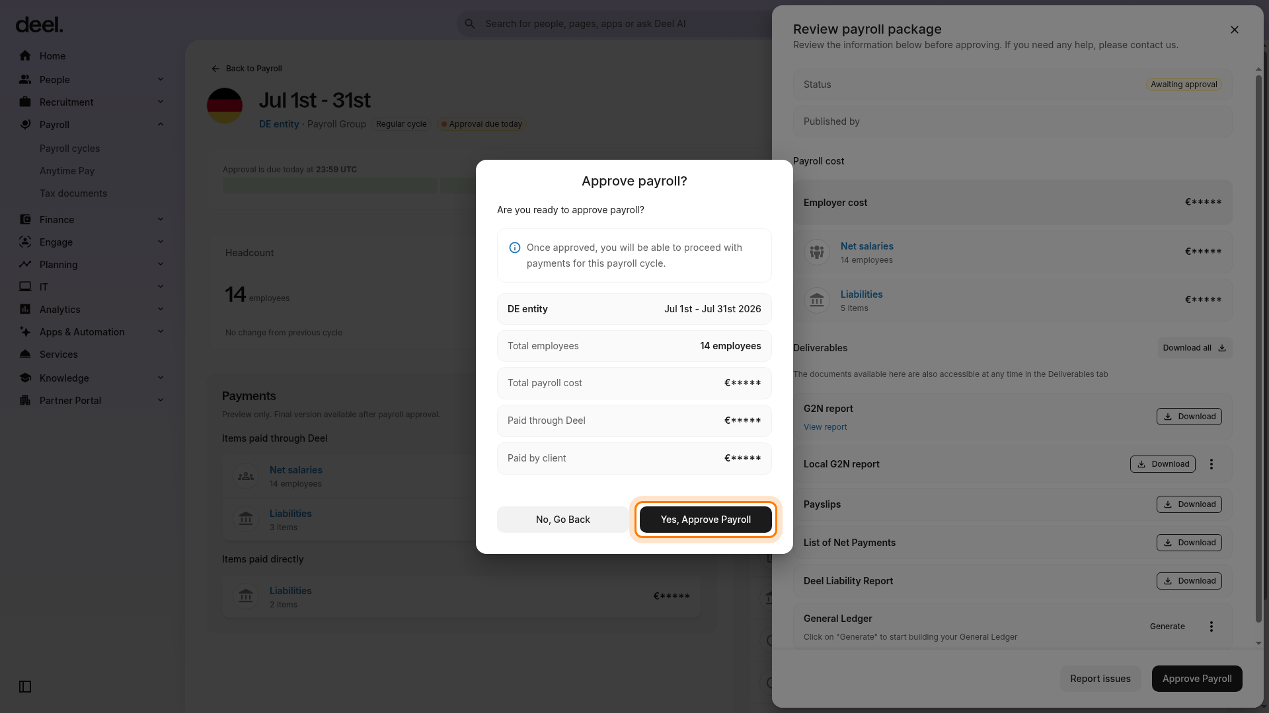Viewport: 1269px width, 713px height.
Task: Expand the IT menu chevron
Action: coord(161,287)
